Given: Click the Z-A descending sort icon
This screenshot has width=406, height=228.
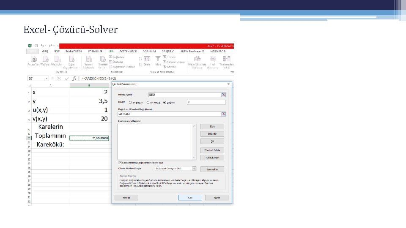Looking at the screenshot, I should click(140, 65).
